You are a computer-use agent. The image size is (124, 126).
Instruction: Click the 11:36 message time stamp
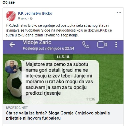[91, 99]
